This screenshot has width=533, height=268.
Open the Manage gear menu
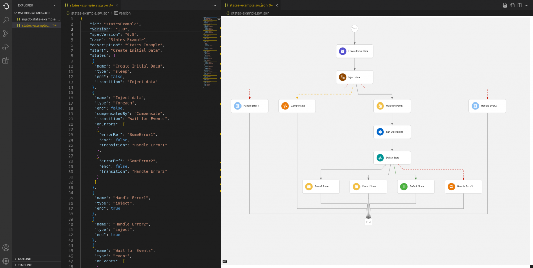[6, 261]
